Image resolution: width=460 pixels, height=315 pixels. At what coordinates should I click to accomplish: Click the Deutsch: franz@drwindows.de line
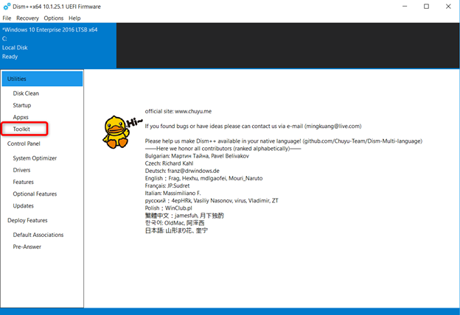pyautogui.click(x=182, y=171)
